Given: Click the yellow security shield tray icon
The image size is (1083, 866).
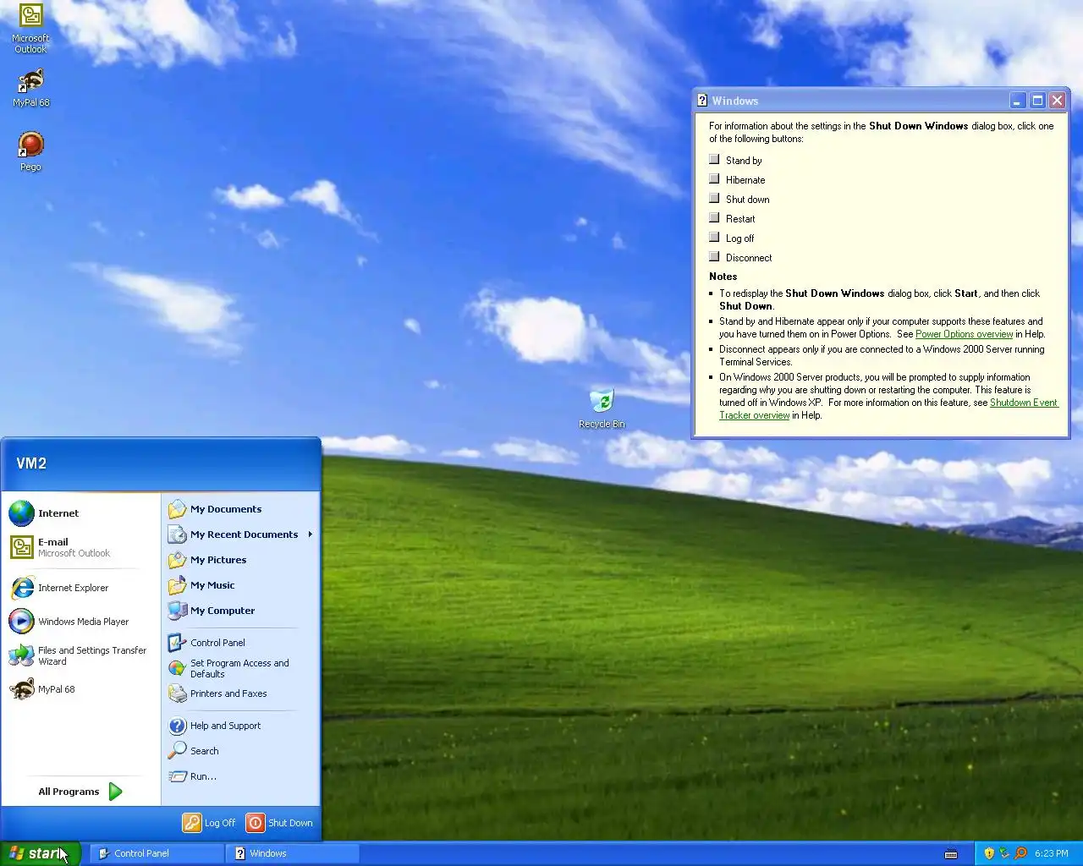Looking at the screenshot, I should [x=989, y=853].
